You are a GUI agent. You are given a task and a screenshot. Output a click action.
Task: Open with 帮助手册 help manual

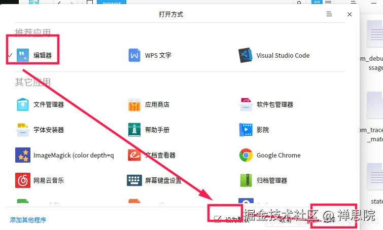pyautogui.click(x=149, y=130)
